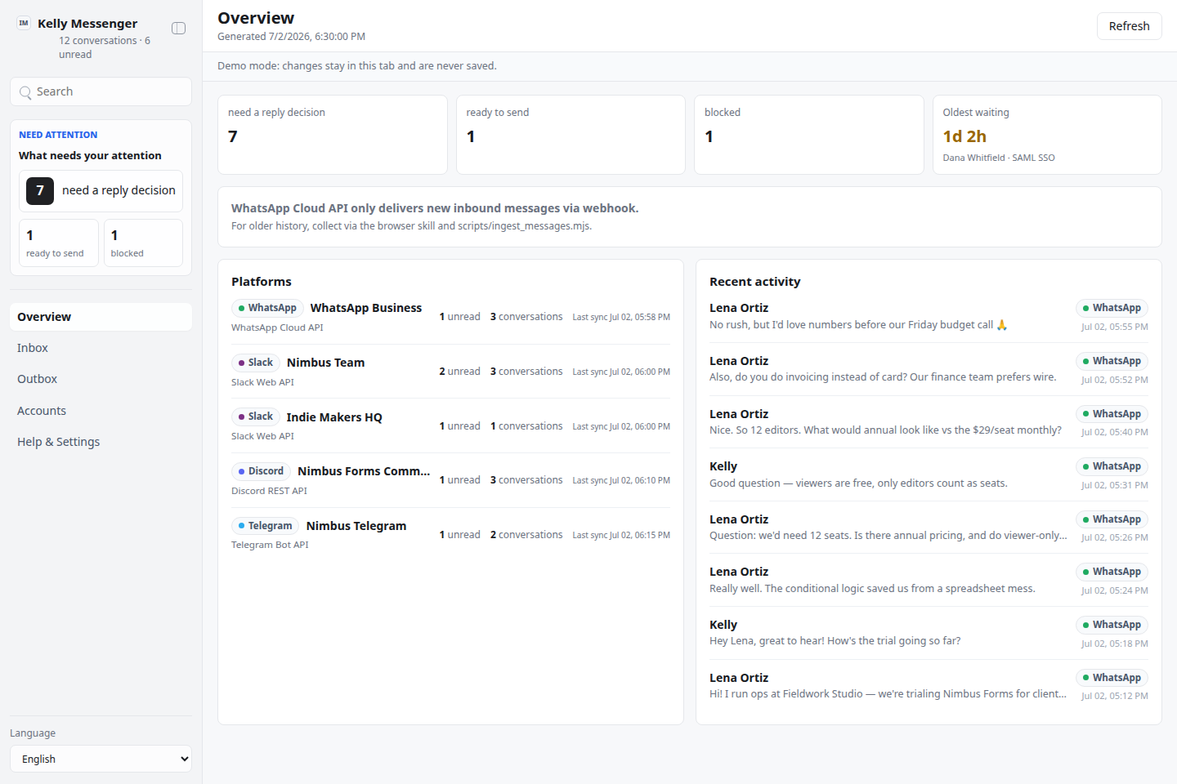1177x784 pixels.
Task: Open message 'Nice. So 12 editors'
Action: (x=929, y=422)
